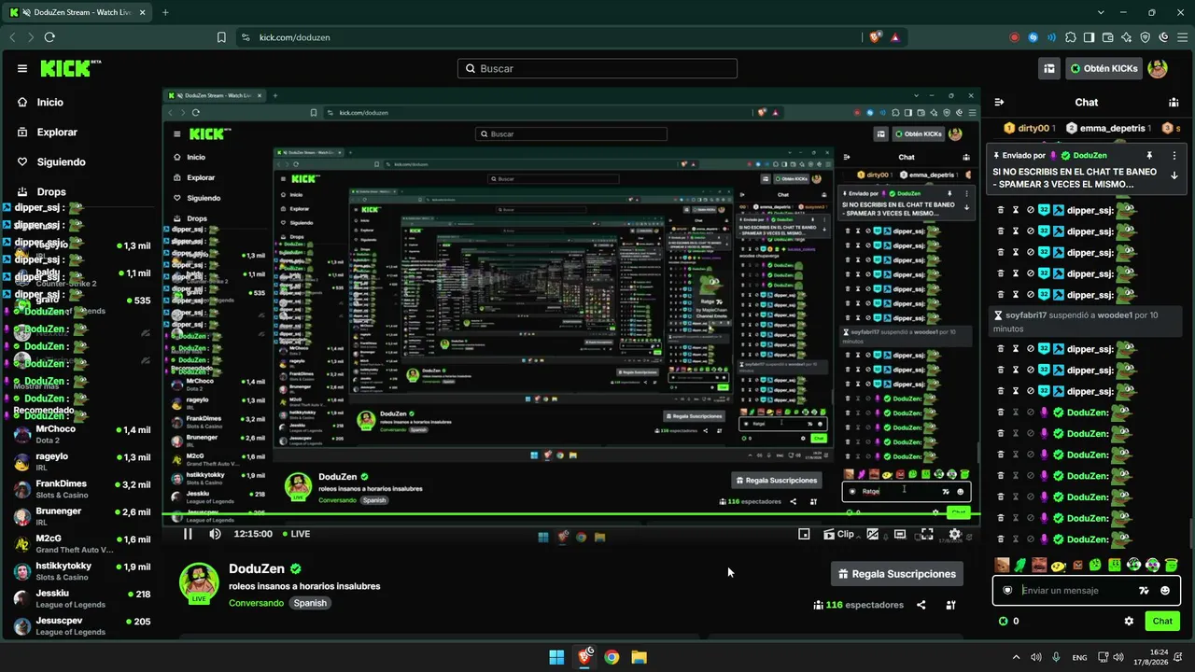Jump to LIVE in the player

click(295, 534)
